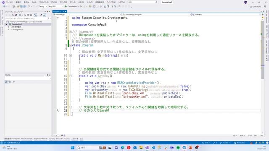Click the screwdriver quick action icon at line 25
This screenshot has height=151, width=269.
58,110
